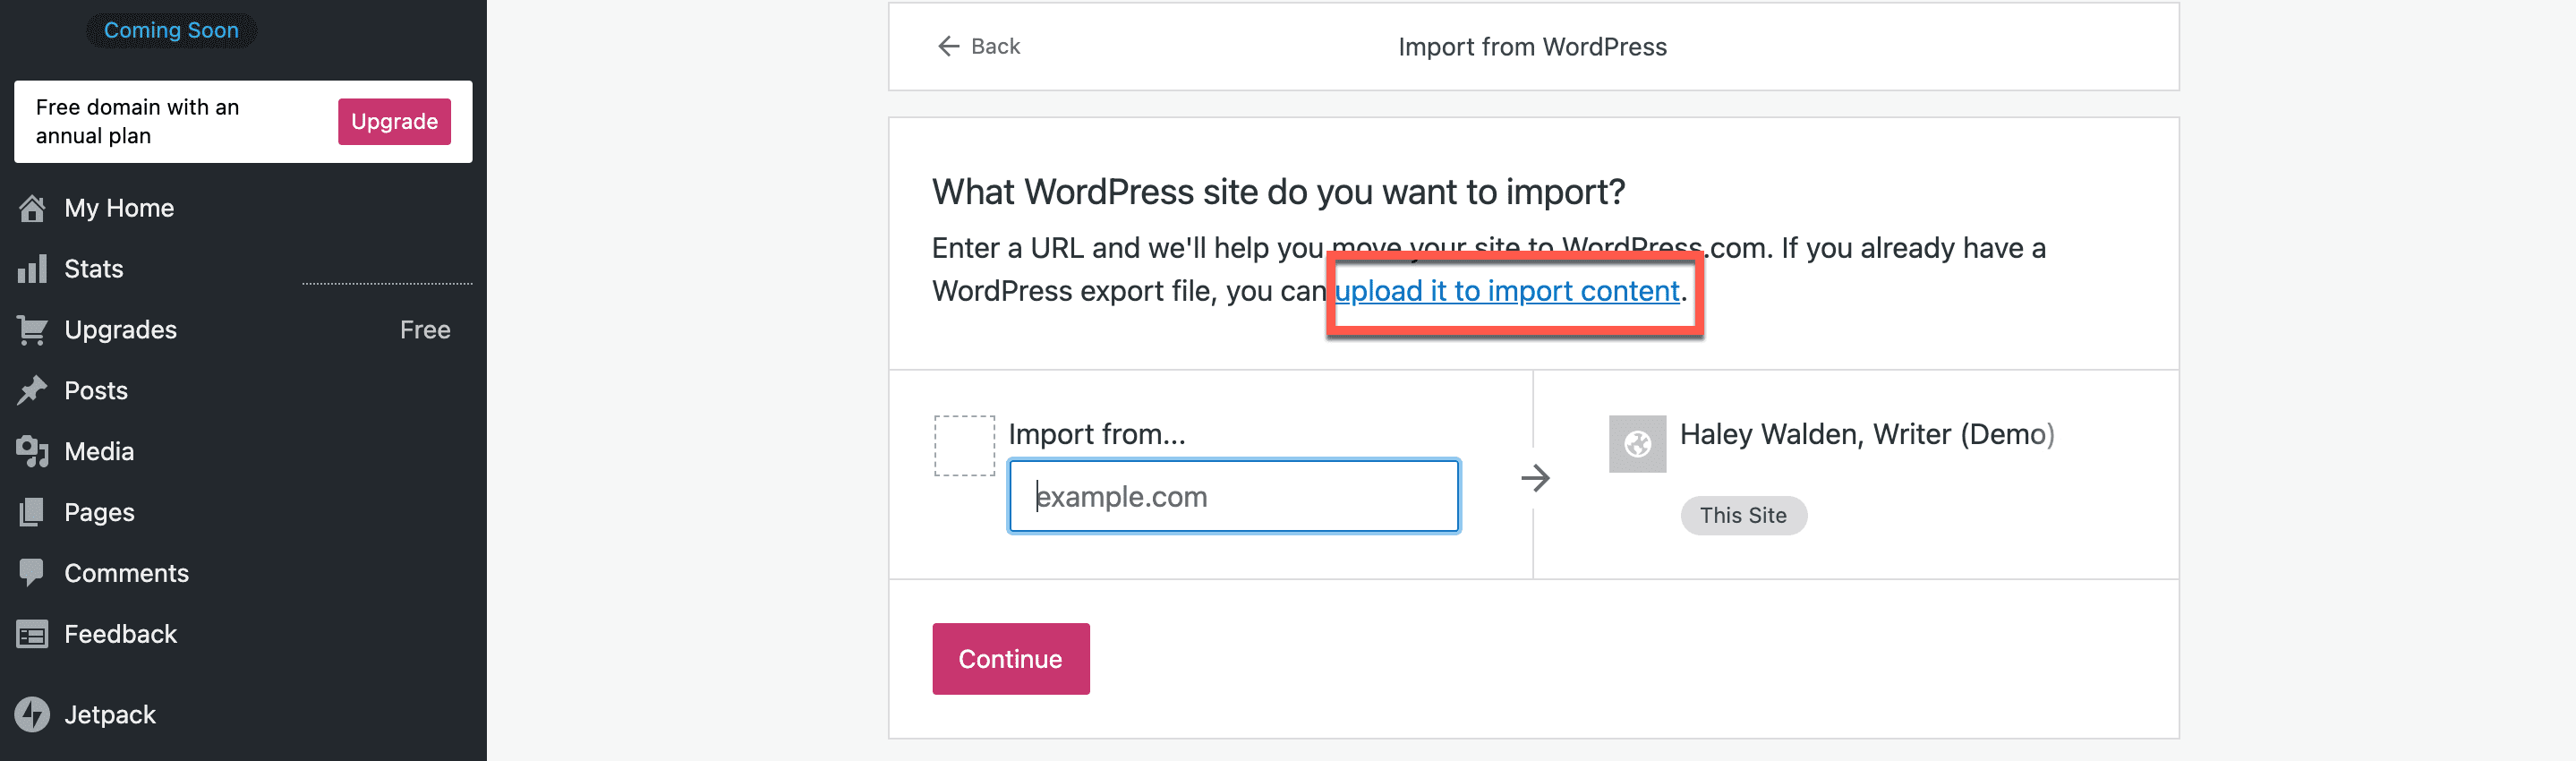The width and height of the screenshot is (2576, 761).
Task: Click the Comments speech bubble icon
Action: 32,573
